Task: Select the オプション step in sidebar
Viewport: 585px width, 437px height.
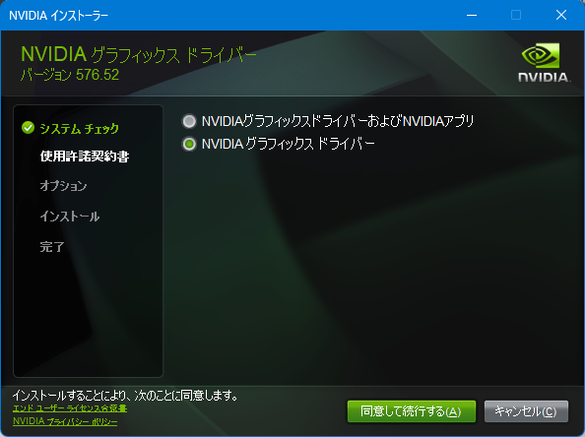Action: [x=63, y=186]
